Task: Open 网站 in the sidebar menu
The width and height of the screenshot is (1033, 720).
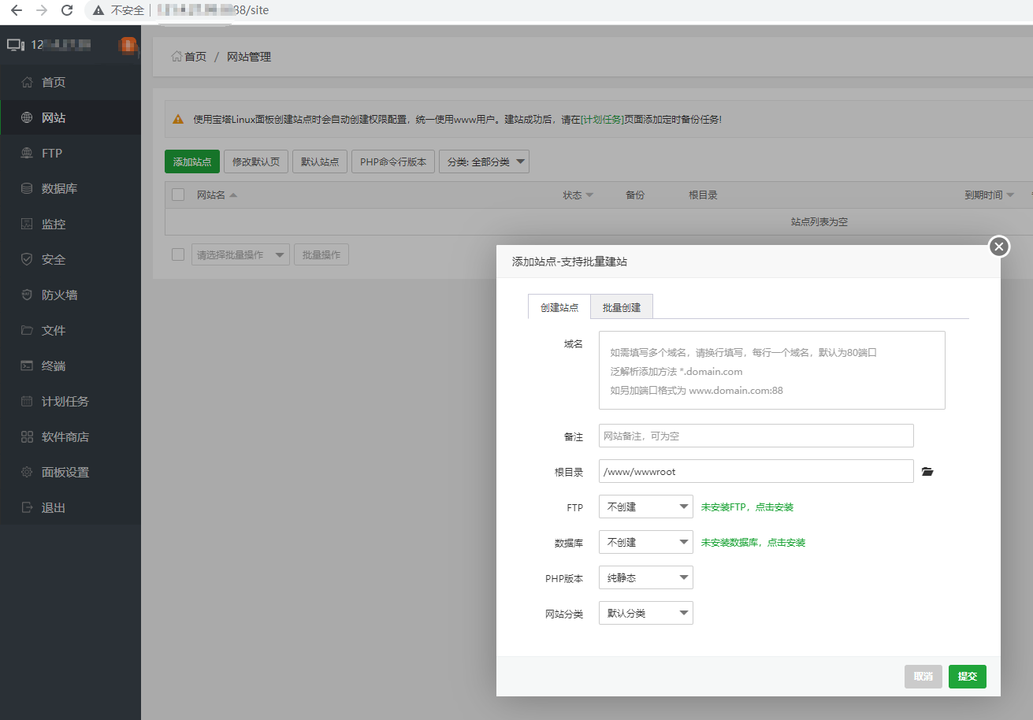Action: (70, 117)
